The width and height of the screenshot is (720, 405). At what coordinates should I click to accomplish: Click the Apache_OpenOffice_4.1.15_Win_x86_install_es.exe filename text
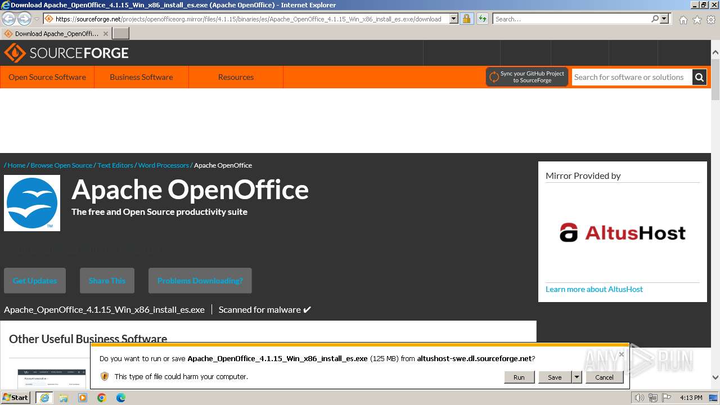104,309
